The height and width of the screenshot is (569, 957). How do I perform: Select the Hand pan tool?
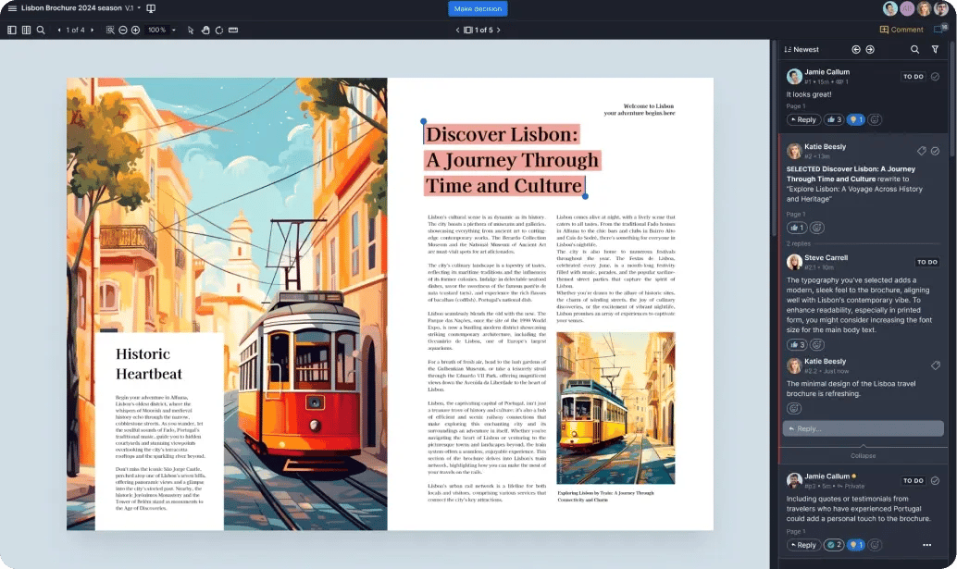205,29
